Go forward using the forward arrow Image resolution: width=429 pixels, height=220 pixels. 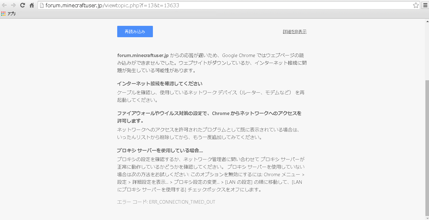click(13, 5)
